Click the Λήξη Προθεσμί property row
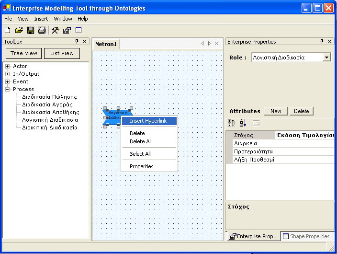This screenshot has height=254, width=337. point(283,160)
